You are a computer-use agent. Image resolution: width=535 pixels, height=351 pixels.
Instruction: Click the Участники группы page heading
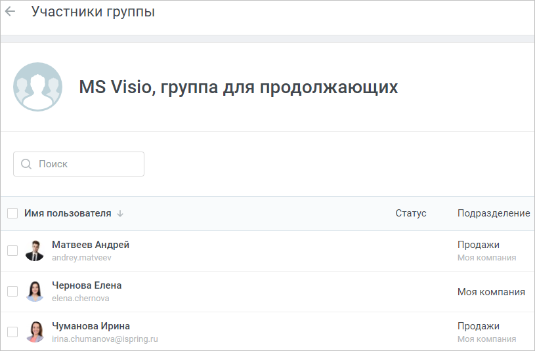93,12
